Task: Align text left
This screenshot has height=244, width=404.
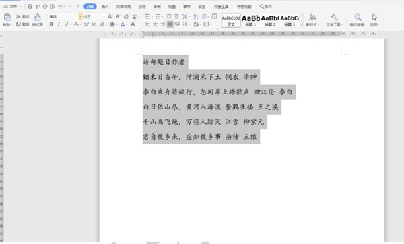Action: click(x=147, y=24)
